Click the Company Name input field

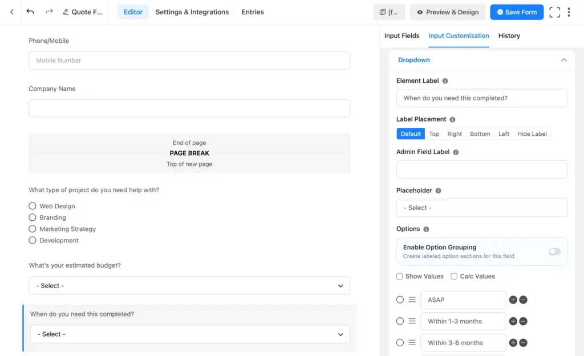(x=189, y=108)
